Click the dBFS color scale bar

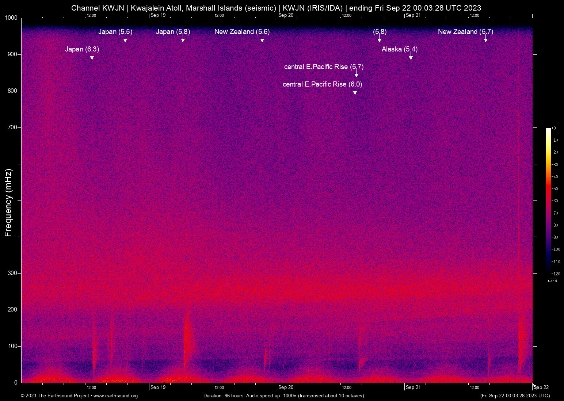click(548, 200)
